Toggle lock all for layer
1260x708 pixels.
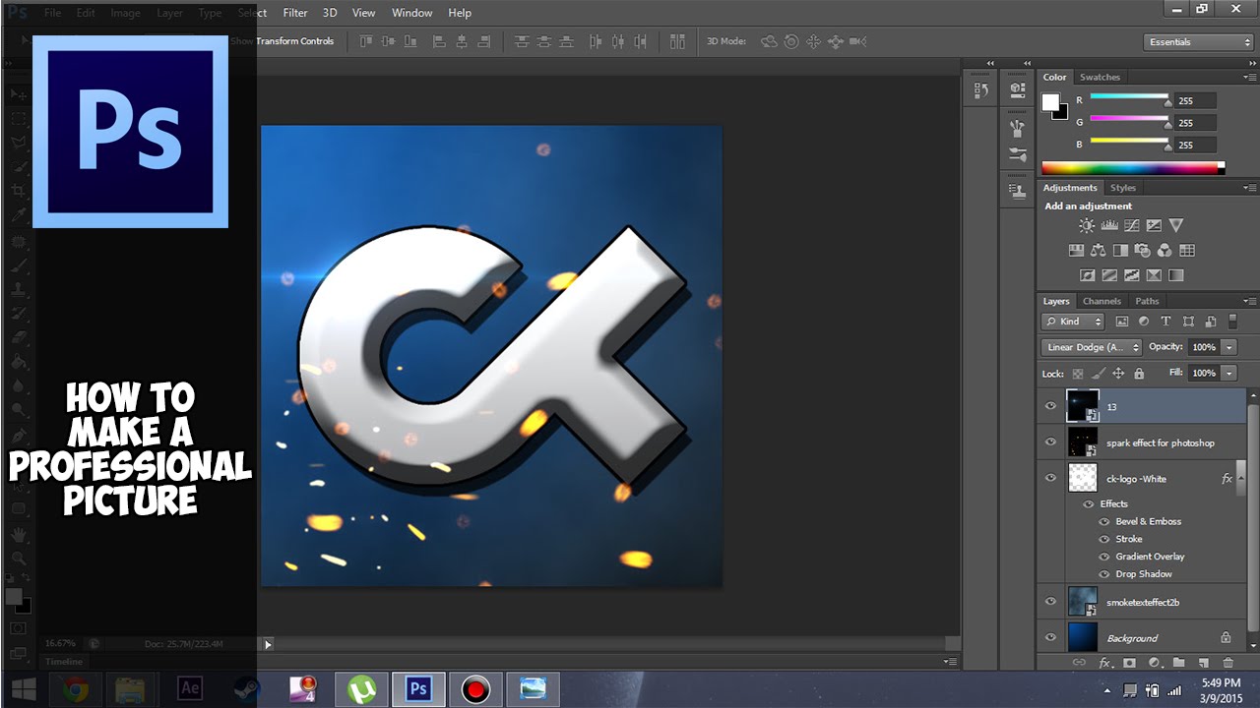coord(1139,374)
